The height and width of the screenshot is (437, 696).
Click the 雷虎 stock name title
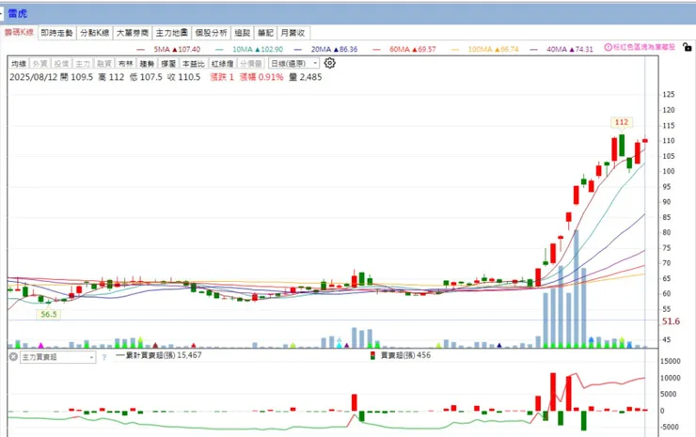click(x=18, y=14)
